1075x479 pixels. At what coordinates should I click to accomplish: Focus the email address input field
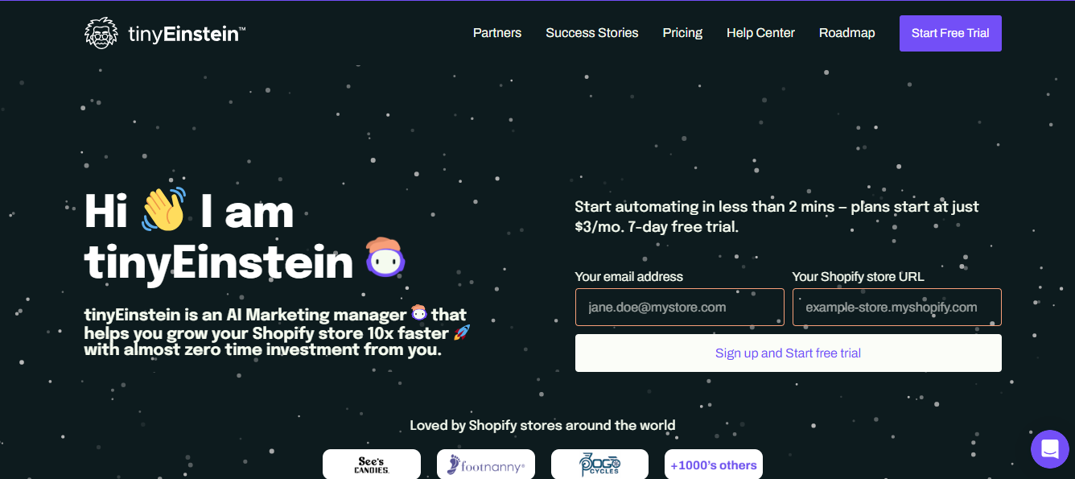(x=680, y=308)
